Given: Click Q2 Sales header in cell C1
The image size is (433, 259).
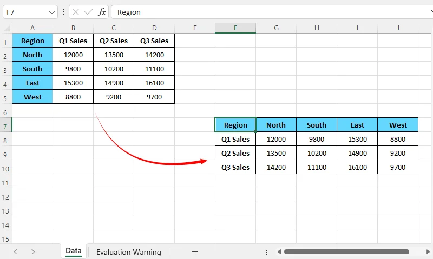Looking at the screenshot, I should click(114, 41).
